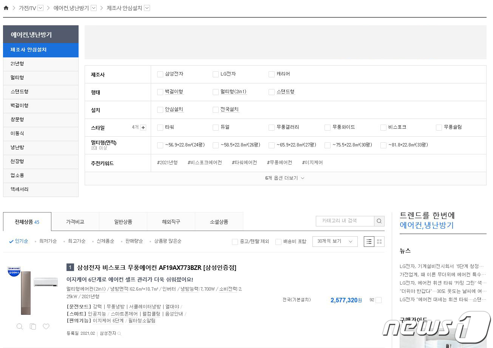Check the ~56.9+22.8㎡(24평) area filter

(160, 145)
